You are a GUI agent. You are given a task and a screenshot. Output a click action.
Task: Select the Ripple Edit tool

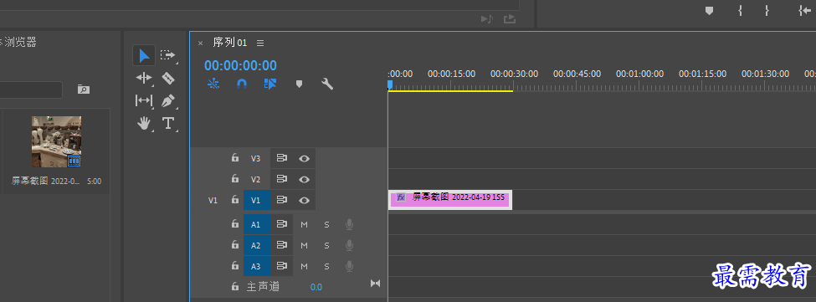(x=144, y=78)
